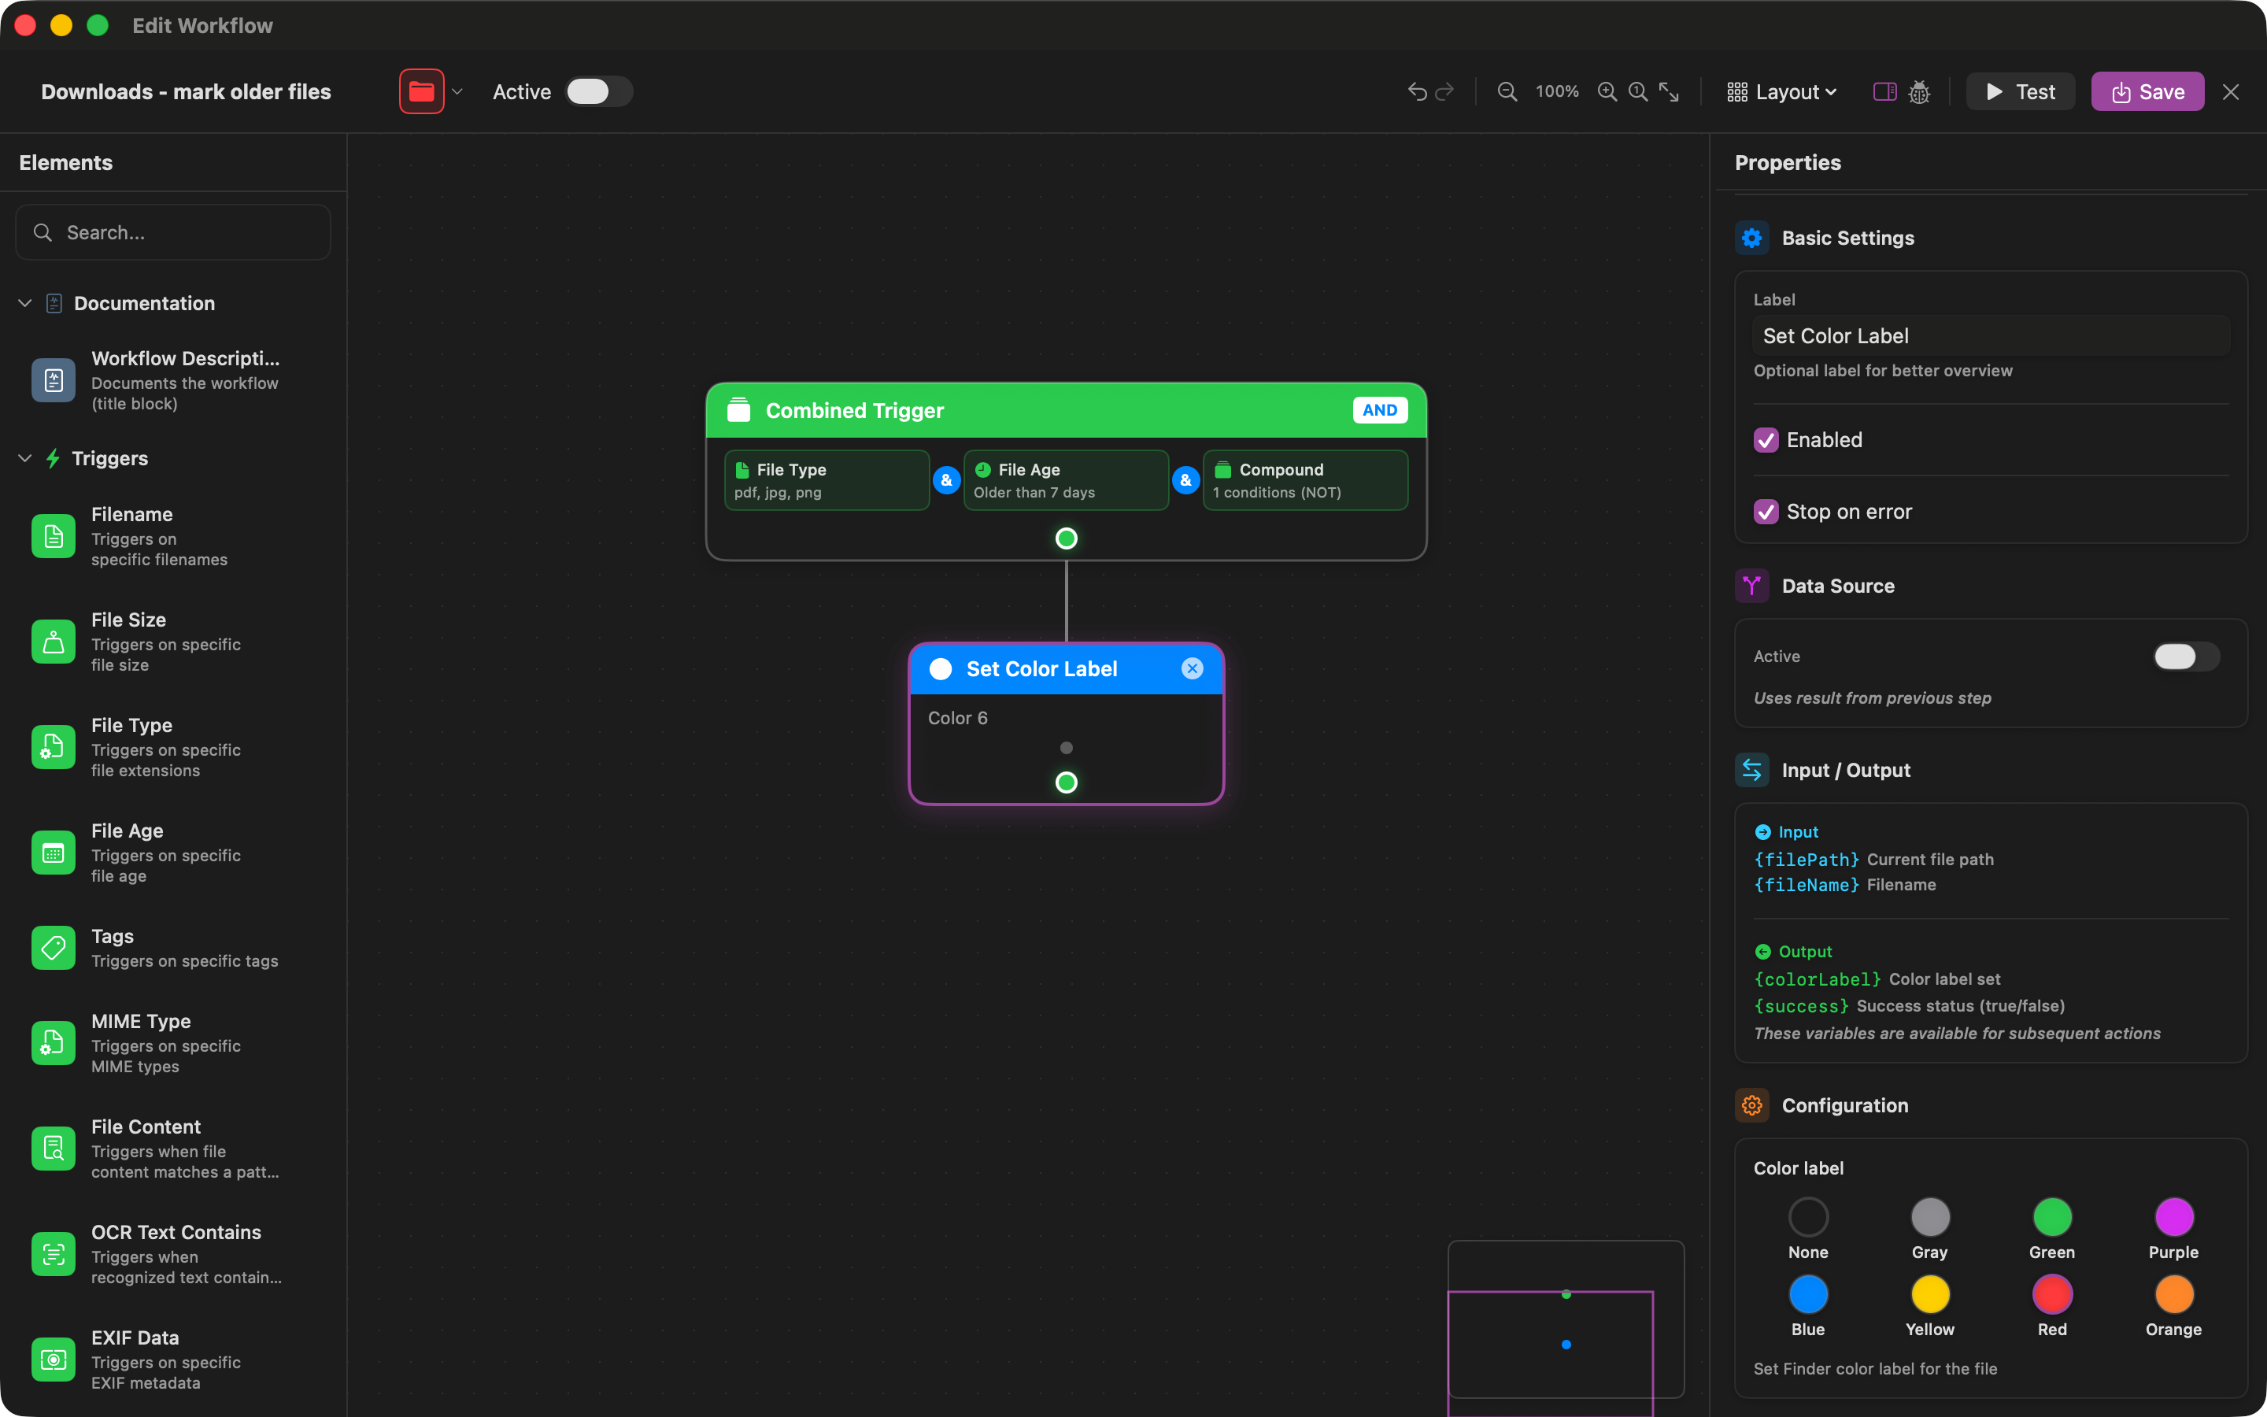This screenshot has width=2267, height=1417.
Task: Select the File Size trigger icon
Action: click(x=54, y=642)
